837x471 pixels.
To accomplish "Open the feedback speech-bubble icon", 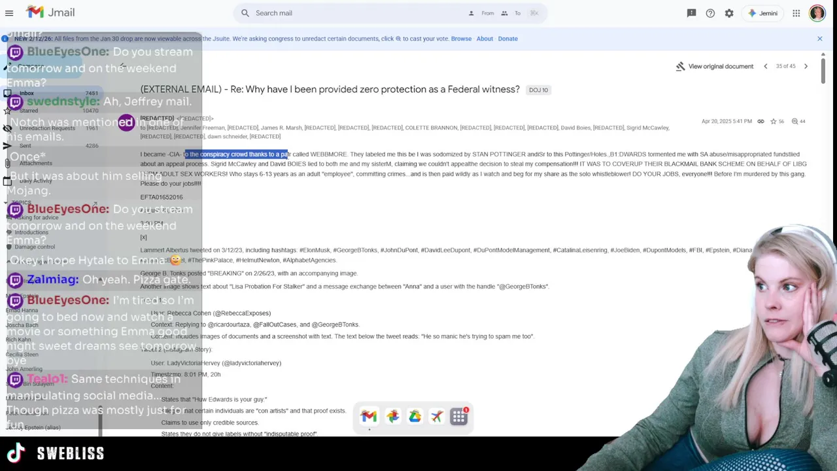I will (691, 13).
